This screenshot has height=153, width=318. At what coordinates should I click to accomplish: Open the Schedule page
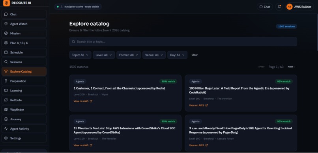pos(24,52)
